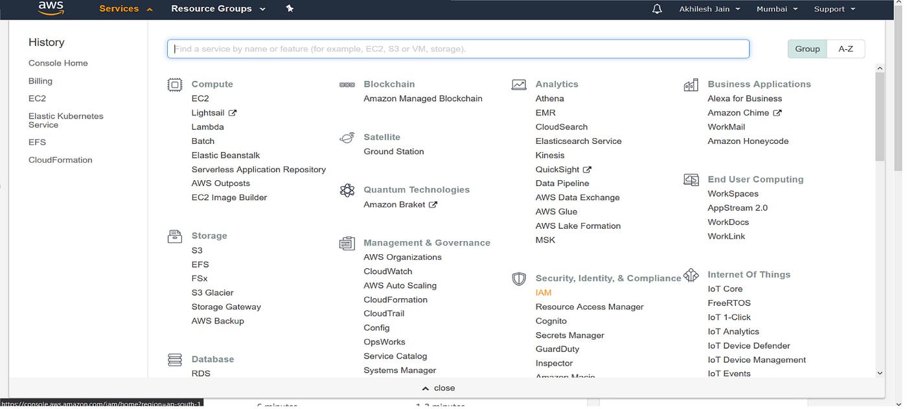Open Amazon Managed Blockchain

(422, 99)
